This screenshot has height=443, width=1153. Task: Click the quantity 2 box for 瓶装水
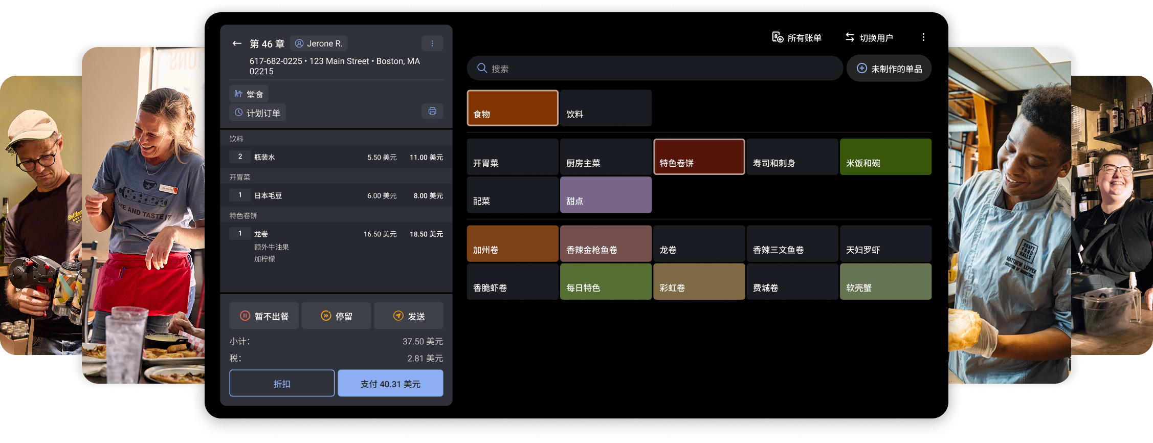pyautogui.click(x=240, y=157)
